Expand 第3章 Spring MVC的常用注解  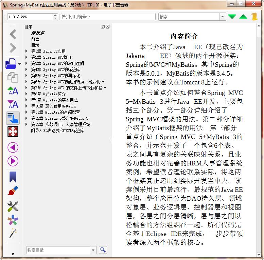(26, 63)
